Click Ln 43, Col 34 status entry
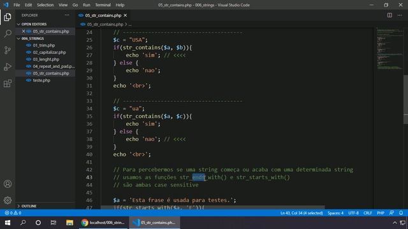The height and width of the screenshot is (229, 408). point(302,213)
